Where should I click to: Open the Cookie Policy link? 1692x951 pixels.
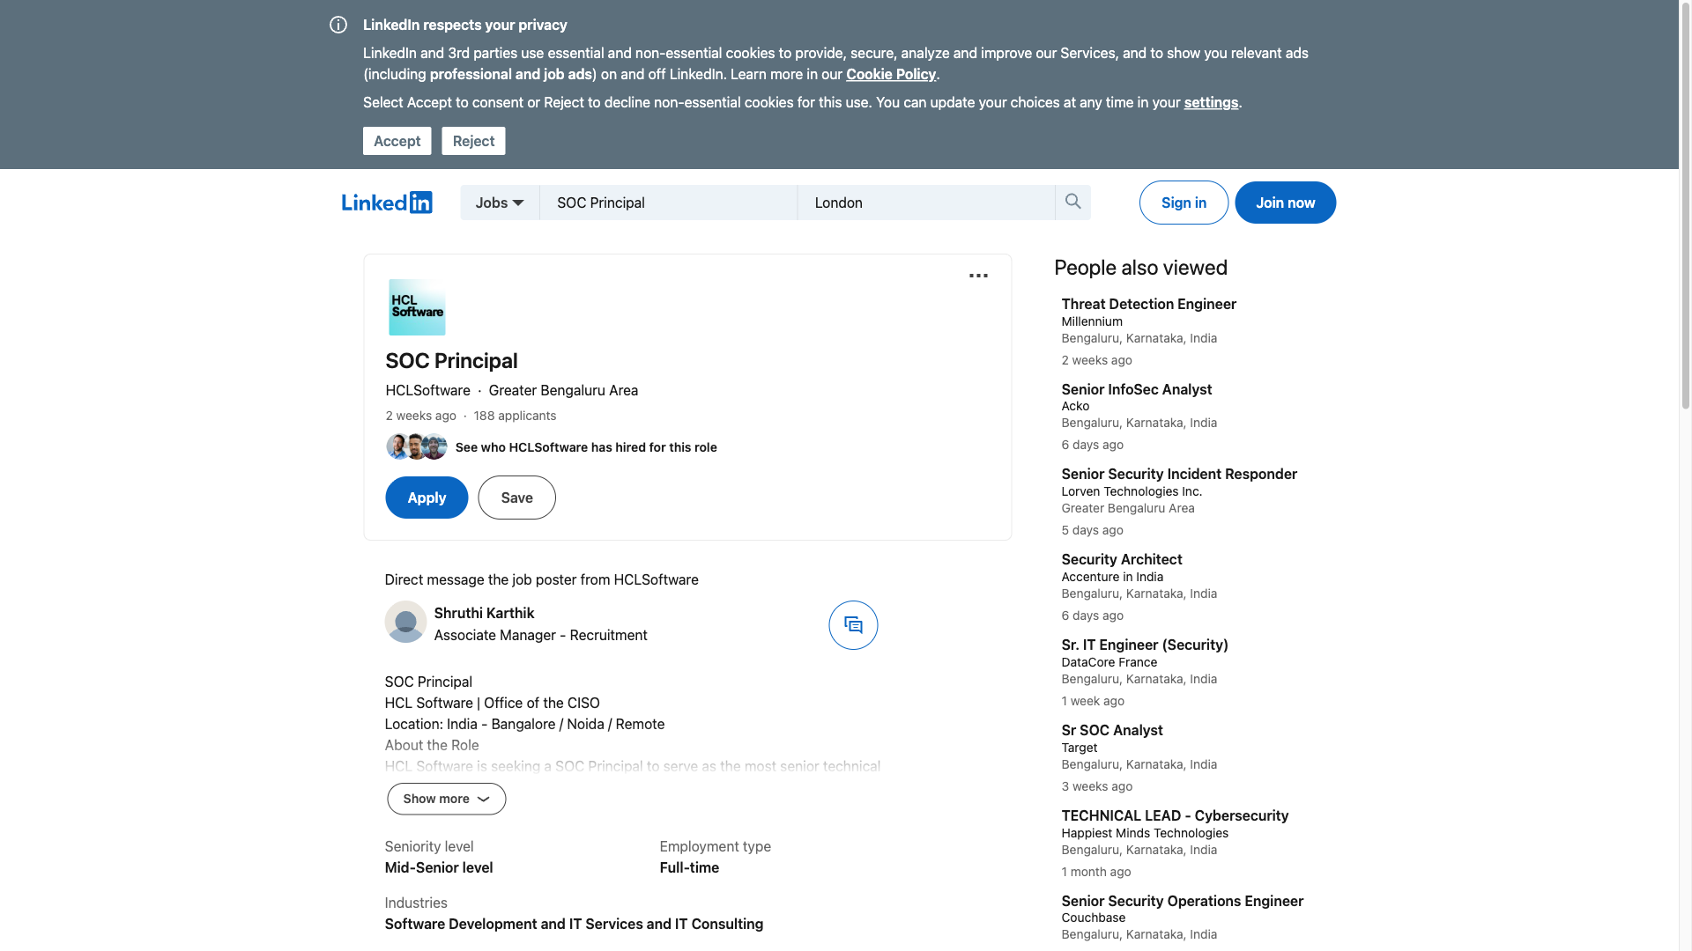(x=891, y=74)
